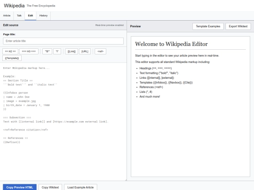This screenshot has height=190, width=254.
Task: Insert a {{Template}} markup
Action: (x=12, y=58)
